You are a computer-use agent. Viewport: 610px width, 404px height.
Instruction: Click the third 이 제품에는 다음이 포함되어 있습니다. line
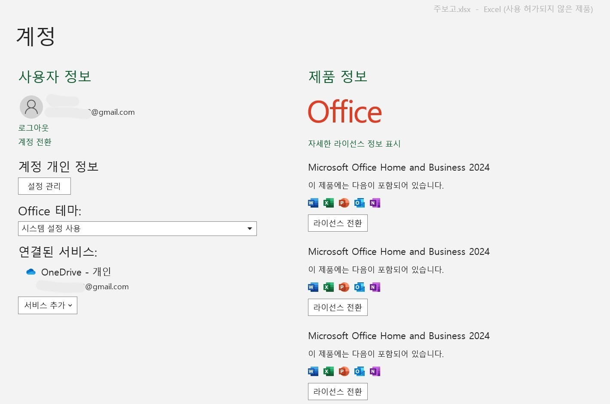point(376,354)
